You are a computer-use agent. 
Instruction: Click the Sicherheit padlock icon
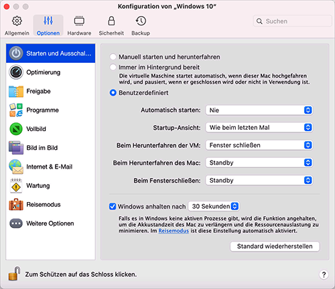[x=111, y=21]
